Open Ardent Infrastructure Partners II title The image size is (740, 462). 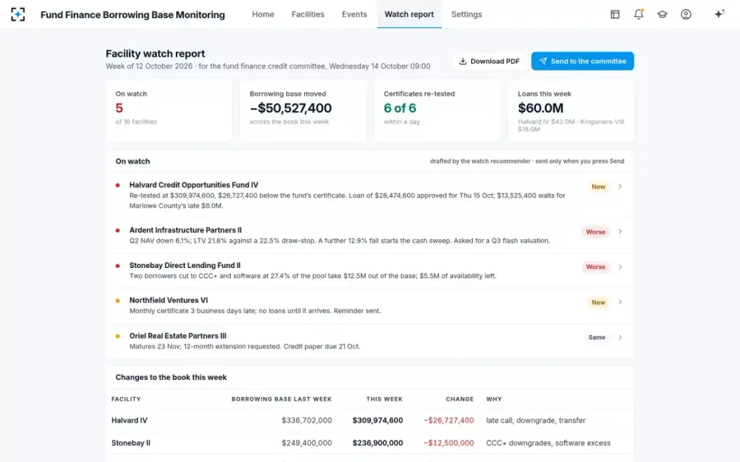tap(186, 230)
